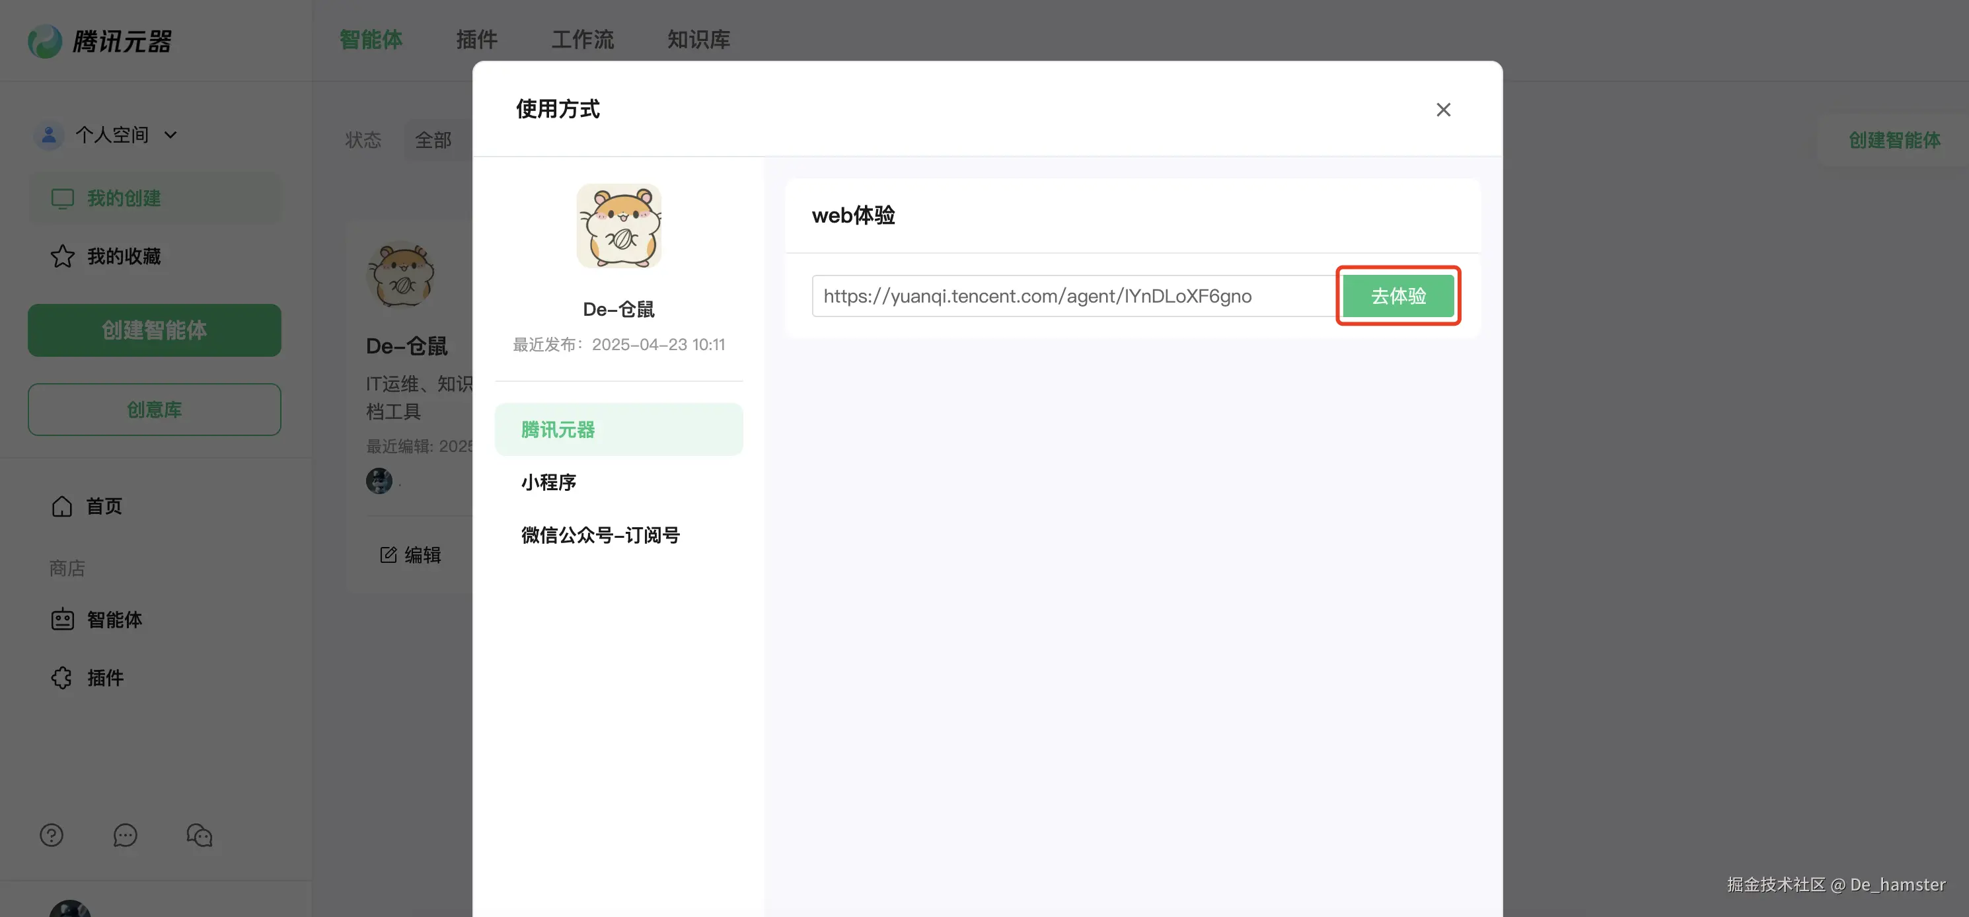Screen dimensions: 1969x917
Task: Open the feedback chat bubble icon
Action: tap(126, 835)
